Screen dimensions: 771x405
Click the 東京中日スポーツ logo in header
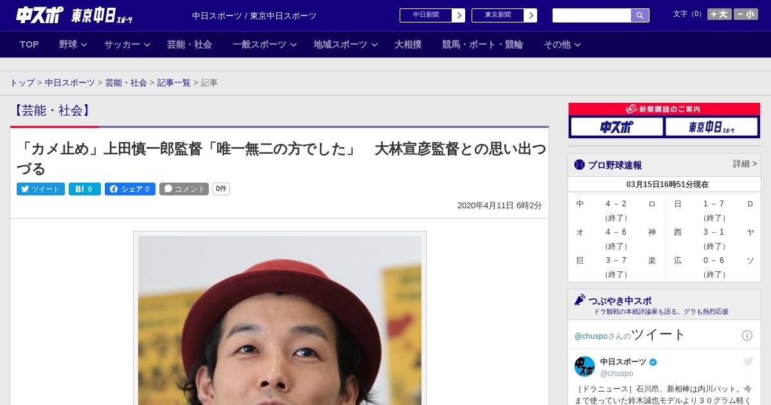tap(102, 15)
